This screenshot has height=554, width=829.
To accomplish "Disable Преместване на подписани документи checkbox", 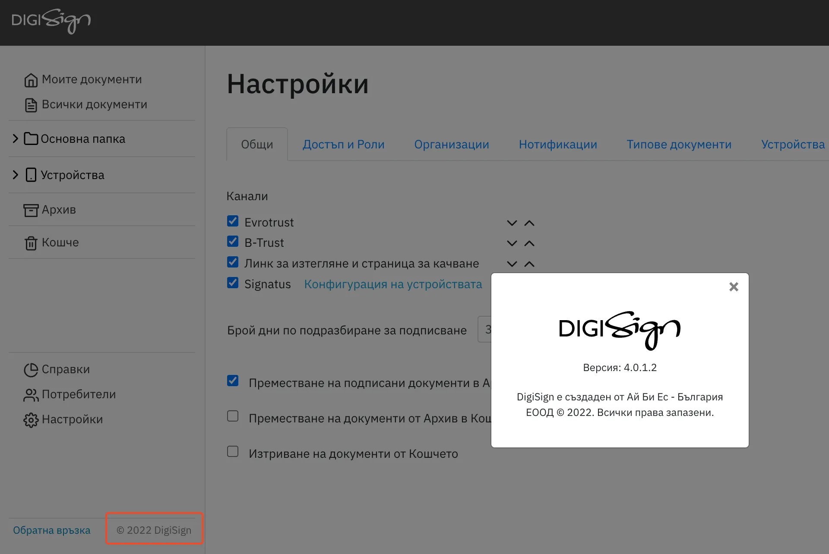I will point(233,381).
